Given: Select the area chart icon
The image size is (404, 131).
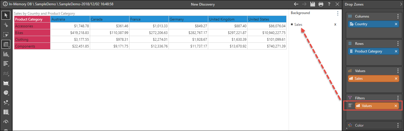Looking at the screenshot, I should pos(6,83).
